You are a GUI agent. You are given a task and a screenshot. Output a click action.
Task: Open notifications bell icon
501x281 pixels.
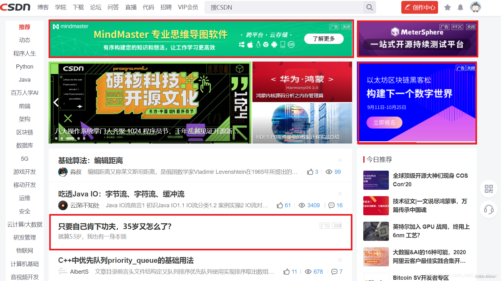(460, 7)
